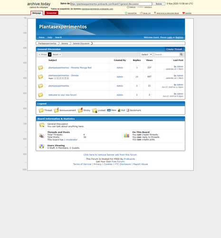Click the Create Thread button
The image size is (221, 238).
point(174,49)
